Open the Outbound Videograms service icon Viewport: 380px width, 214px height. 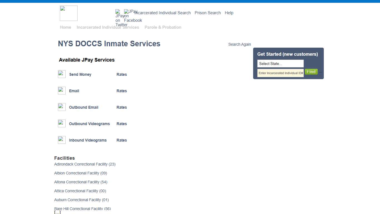[61, 123]
